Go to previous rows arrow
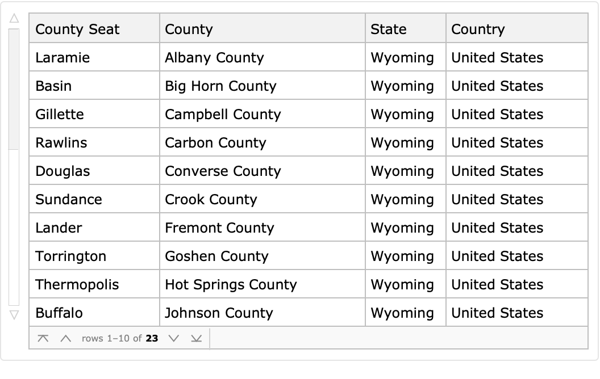600x379 pixels. 66,339
